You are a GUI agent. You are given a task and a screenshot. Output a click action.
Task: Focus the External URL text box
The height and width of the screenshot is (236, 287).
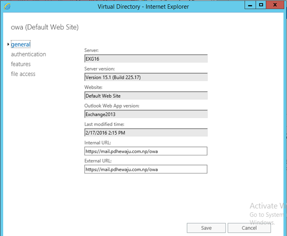click(145, 169)
